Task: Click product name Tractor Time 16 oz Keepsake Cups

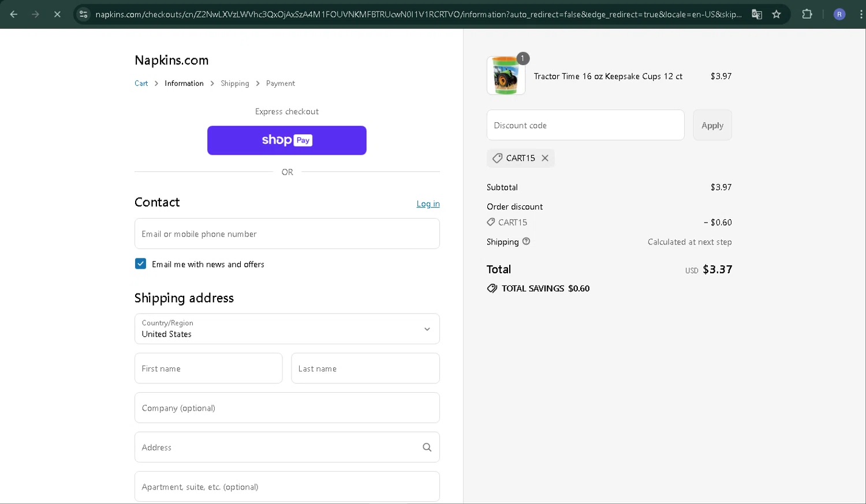Action: click(608, 76)
